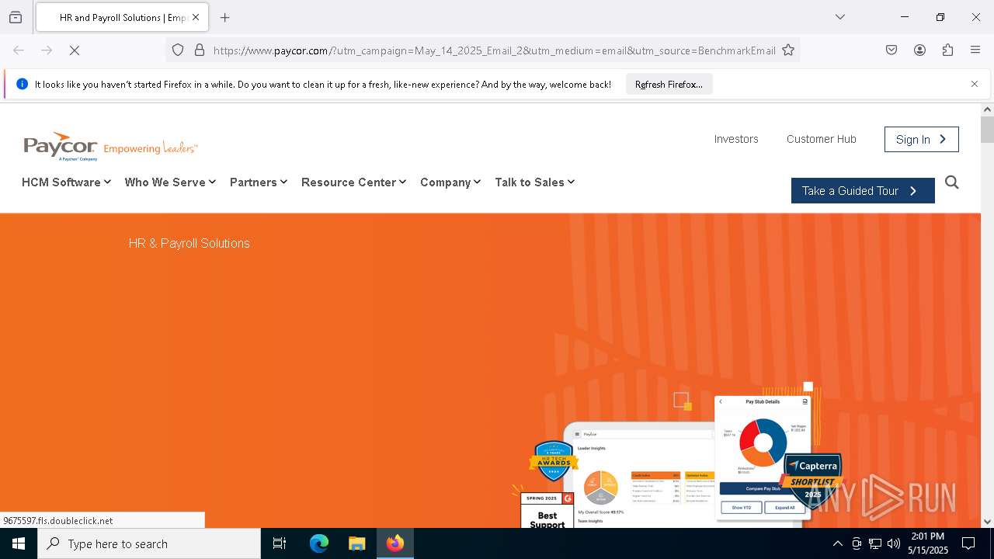Screen dimensions: 994x559
Task: Open the Firefox tab list (Firefox View) icon
Action: click(16, 17)
